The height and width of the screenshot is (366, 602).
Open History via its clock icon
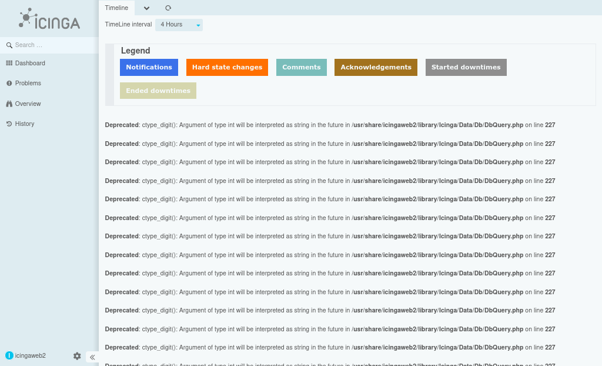tap(8, 124)
